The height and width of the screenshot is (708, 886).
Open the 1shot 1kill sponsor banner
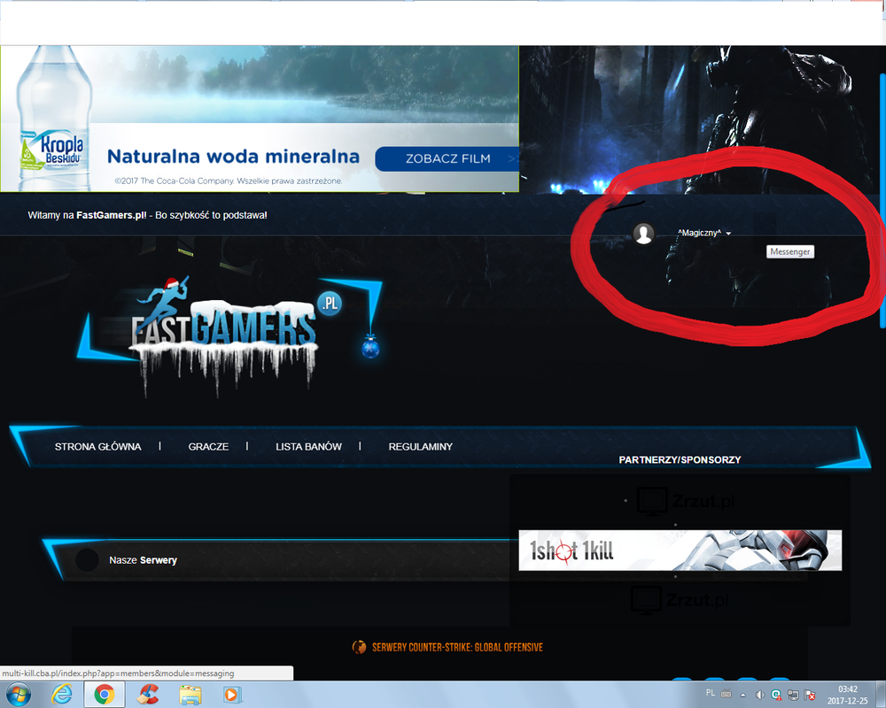680,550
